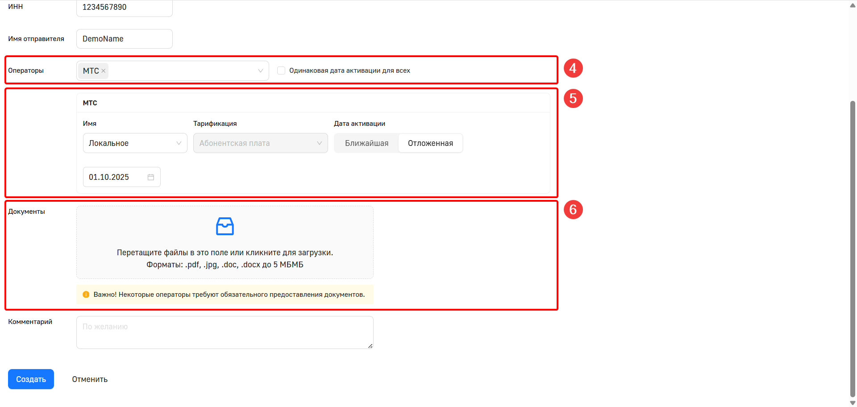This screenshot has height=407, width=857.
Task: Click the inbox upload icon
Action: 225,226
